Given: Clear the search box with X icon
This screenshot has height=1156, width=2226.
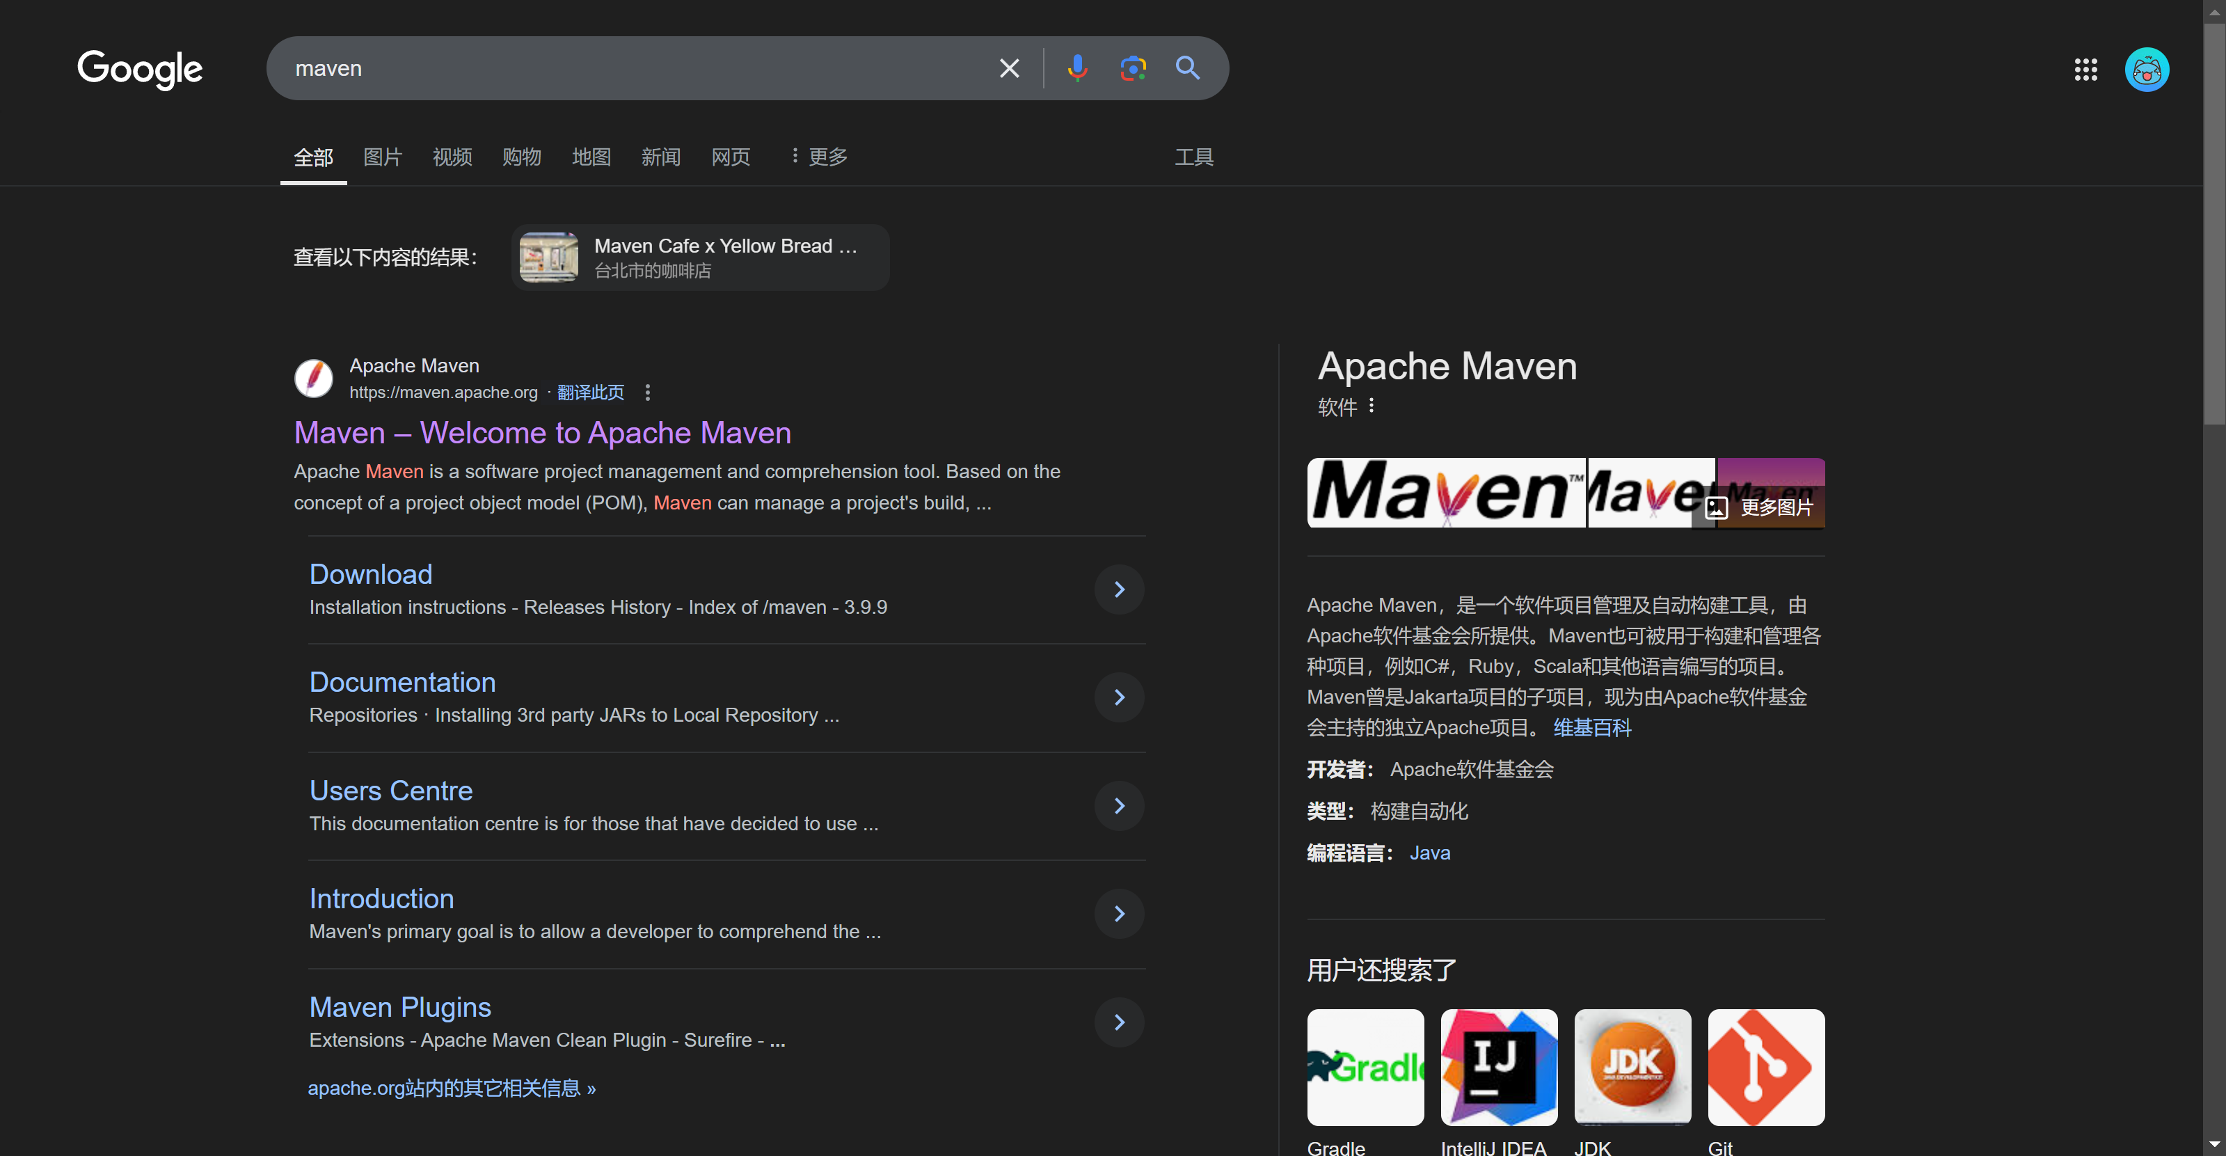Looking at the screenshot, I should coord(1008,68).
